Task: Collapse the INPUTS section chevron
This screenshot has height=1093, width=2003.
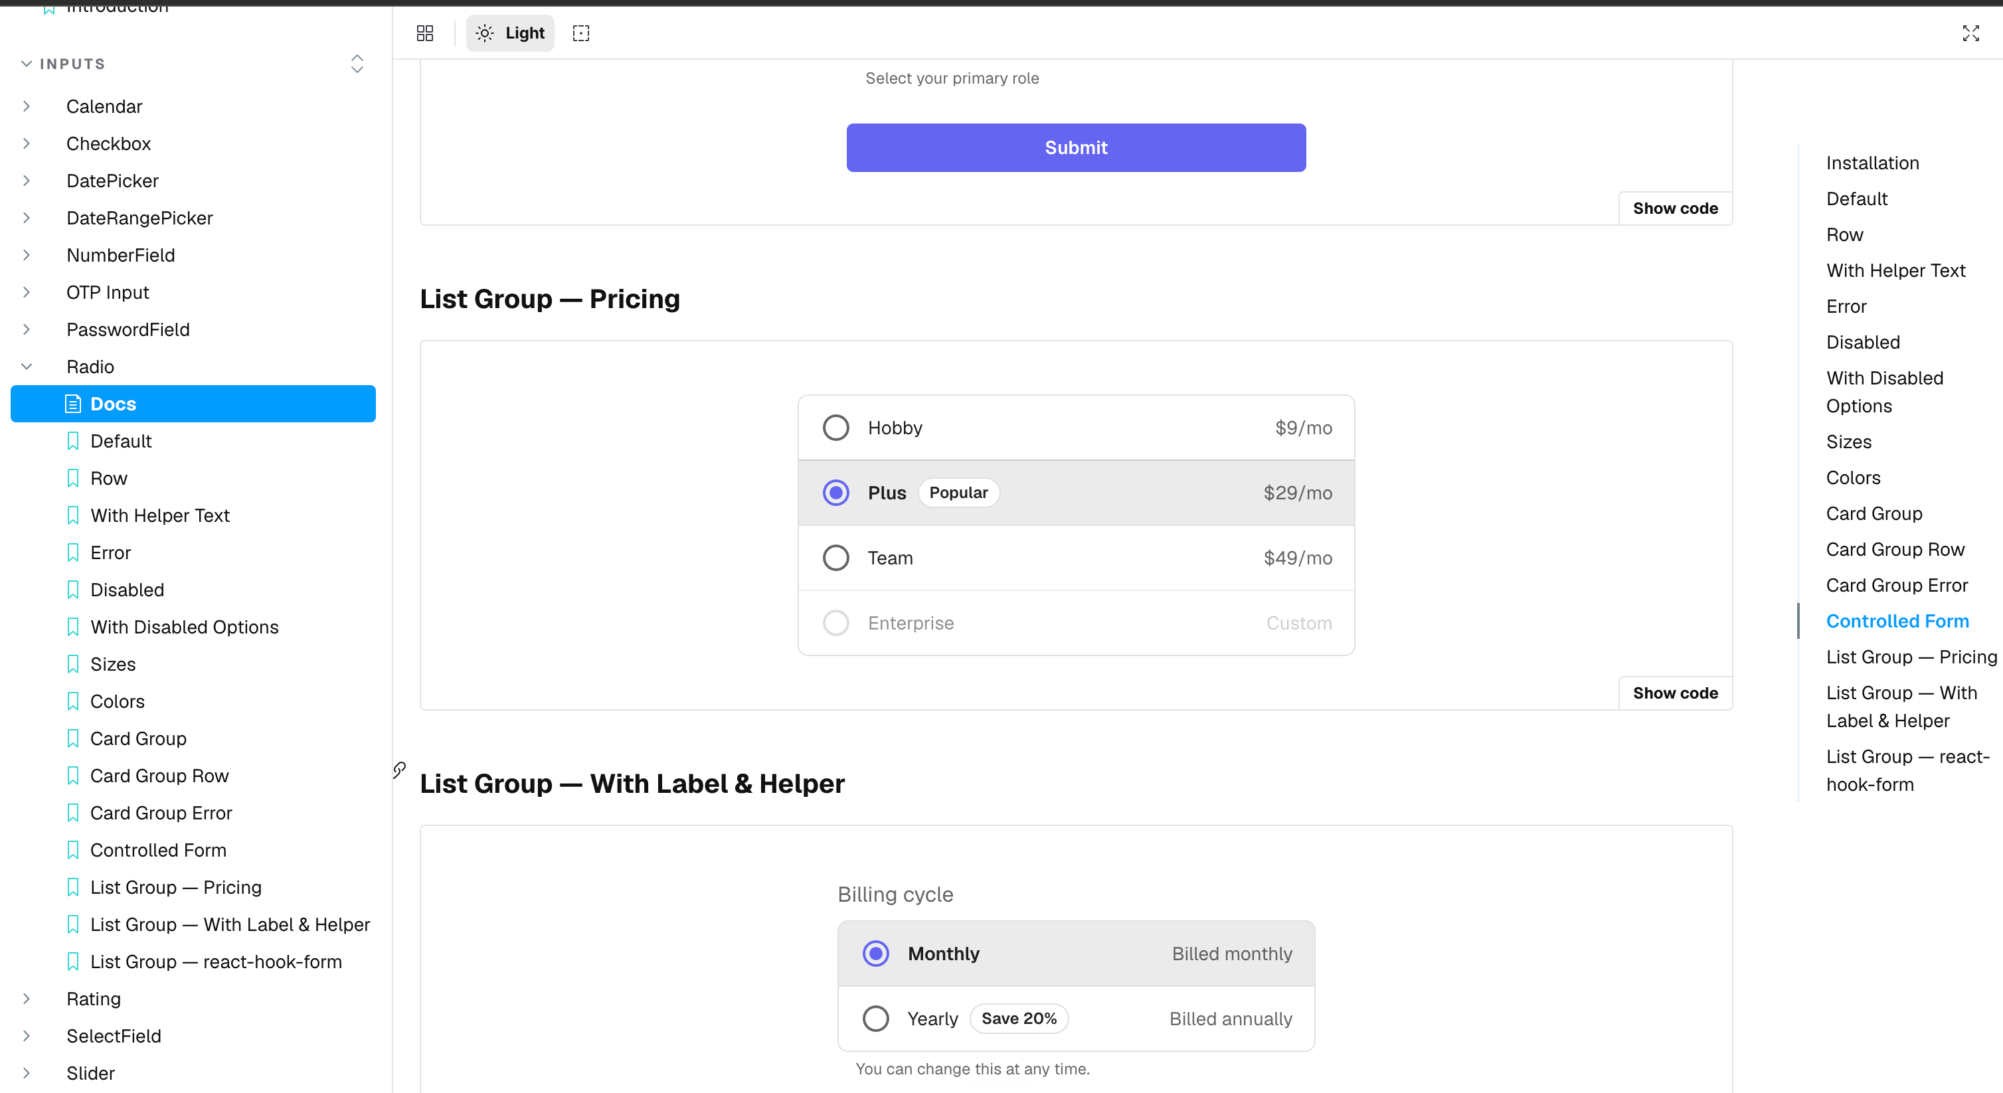Action: tap(27, 64)
